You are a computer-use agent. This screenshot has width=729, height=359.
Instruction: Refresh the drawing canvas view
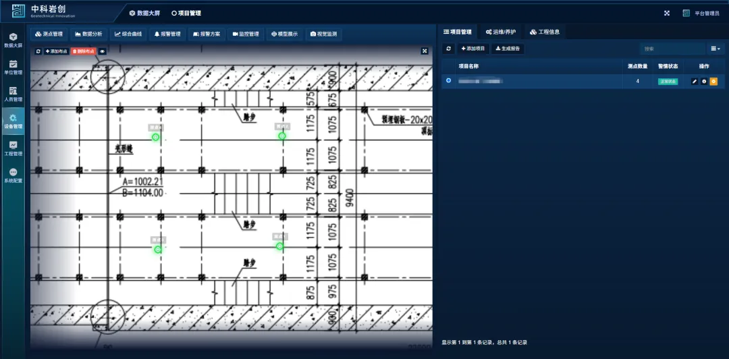tap(38, 51)
